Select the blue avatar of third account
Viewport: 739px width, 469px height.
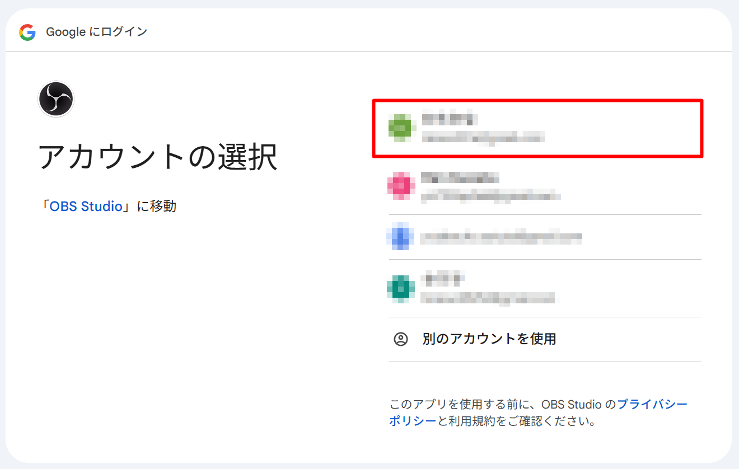tap(400, 237)
